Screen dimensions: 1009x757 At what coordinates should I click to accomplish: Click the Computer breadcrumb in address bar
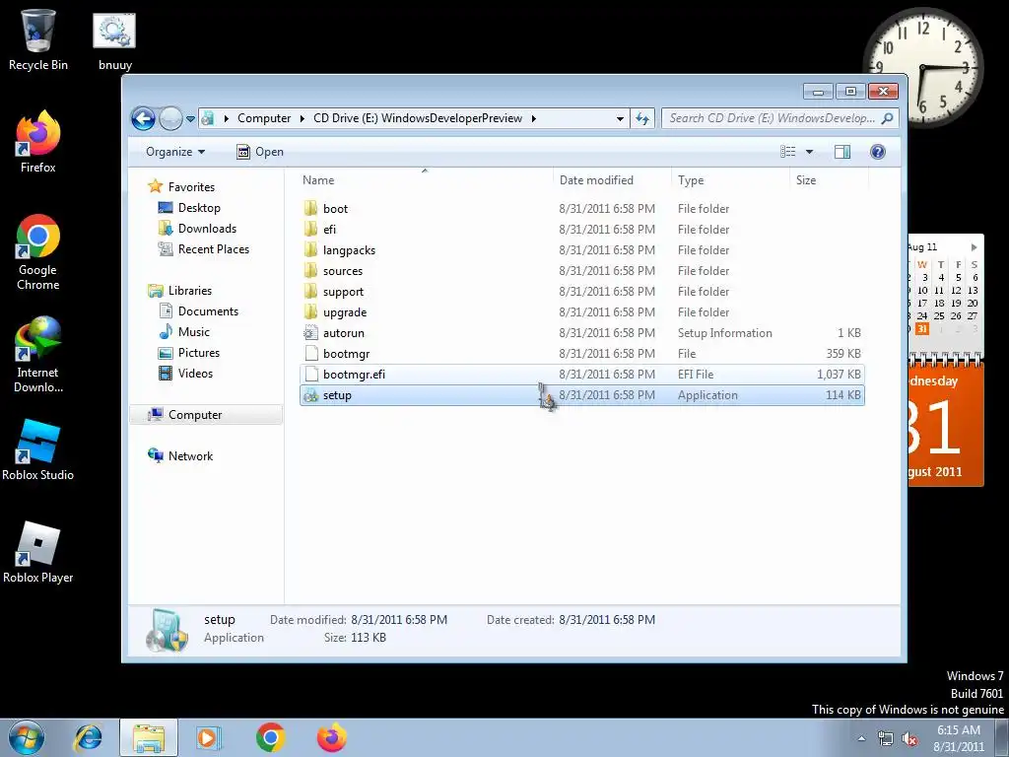click(x=264, y=118)
